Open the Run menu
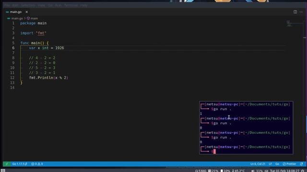The width and height of the screenshot is (307, 172). click(x=58, y=5)
